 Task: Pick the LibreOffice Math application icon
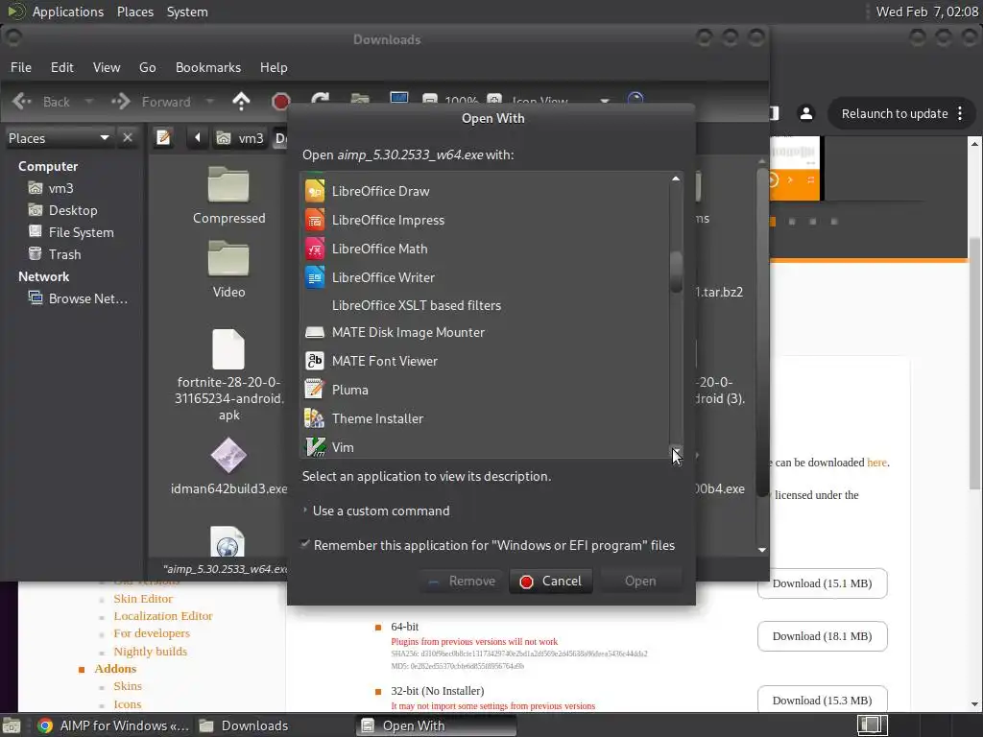(315, 249)
